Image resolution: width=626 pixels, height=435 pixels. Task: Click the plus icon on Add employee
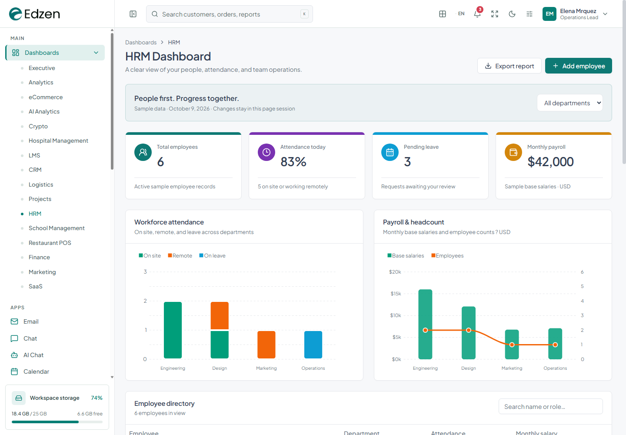coord(556,66)
